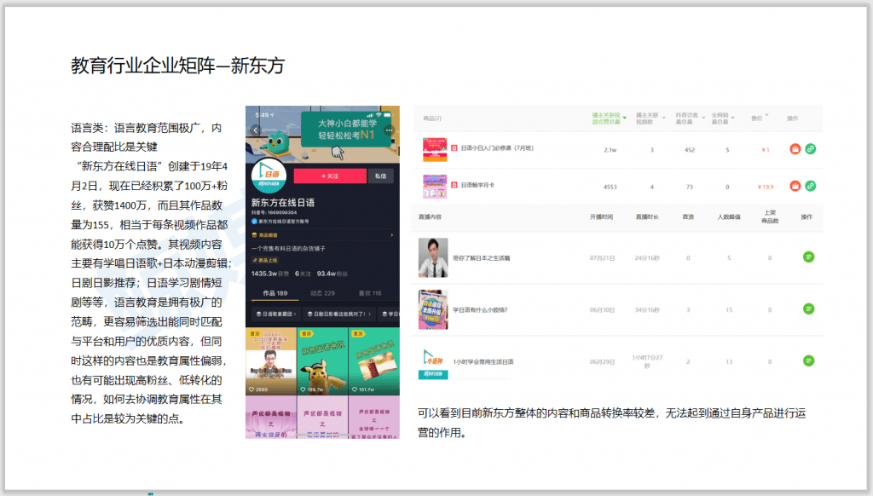Switch to the 动态 229 tab
This screenshot has height=496, width=873.
click(322, 293)
